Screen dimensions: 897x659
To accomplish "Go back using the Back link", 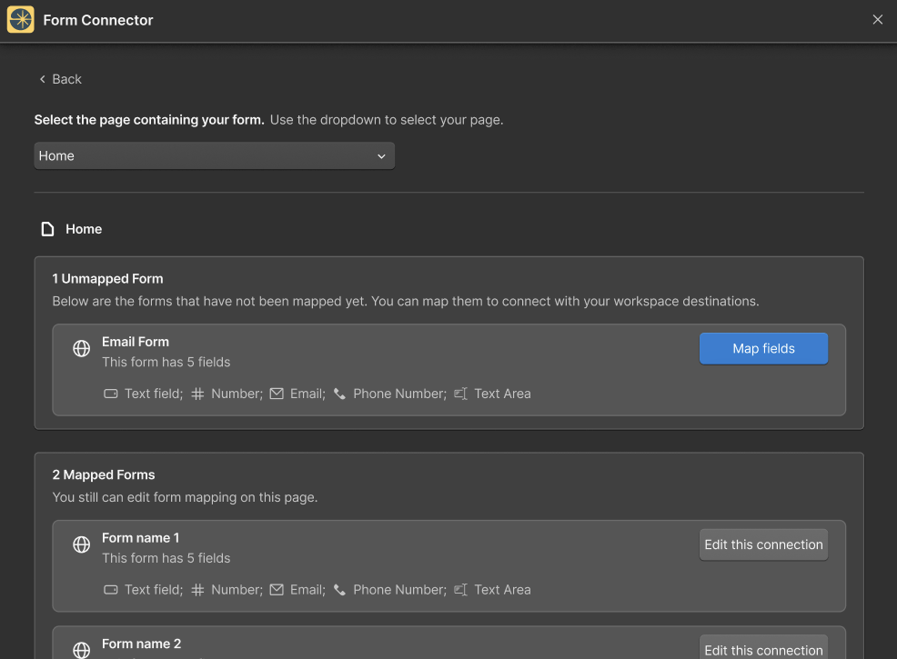I will (x=60, y=79).
